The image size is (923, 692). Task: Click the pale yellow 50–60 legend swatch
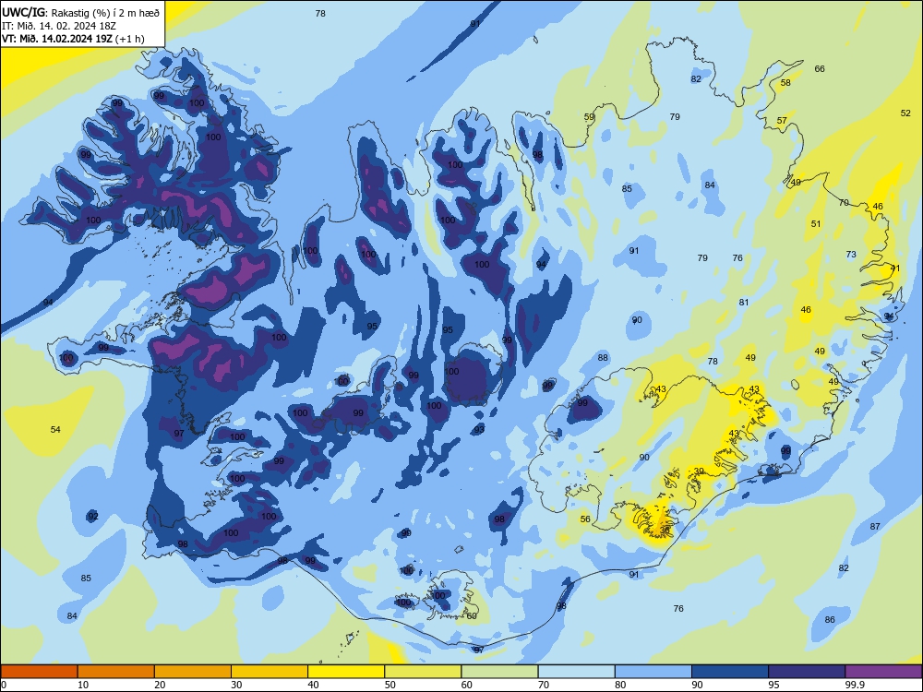(423, 672)
